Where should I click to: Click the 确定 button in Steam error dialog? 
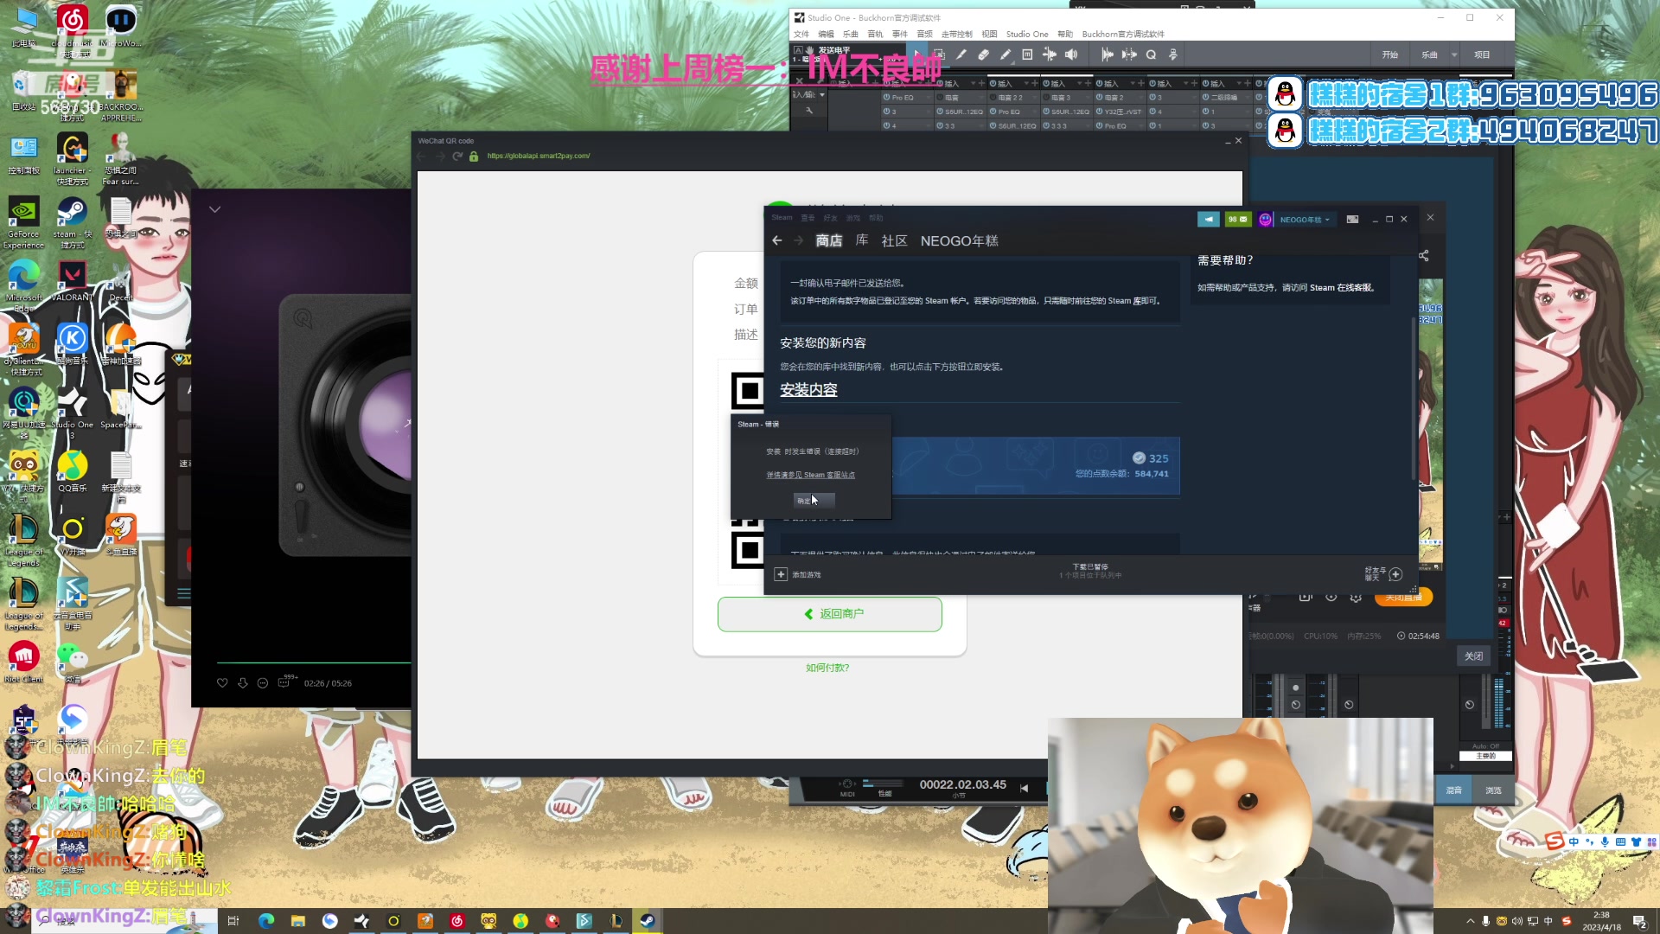pos(814,500)
